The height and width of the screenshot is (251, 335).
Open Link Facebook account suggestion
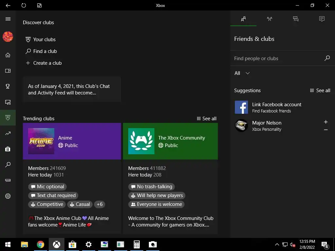[x=282, y=107]
